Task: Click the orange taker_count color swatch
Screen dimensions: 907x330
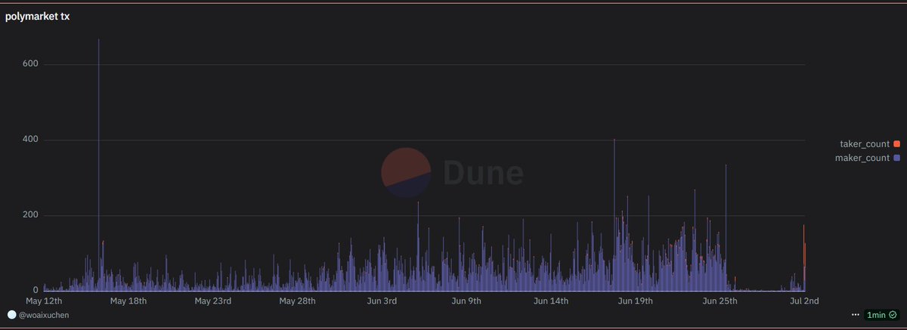Action: (x=896, y=143)
